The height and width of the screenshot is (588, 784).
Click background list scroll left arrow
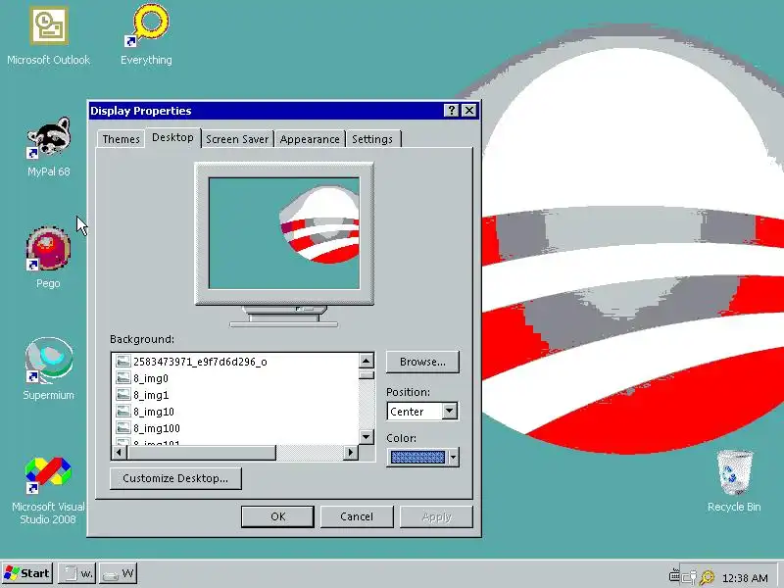[119, 453]
